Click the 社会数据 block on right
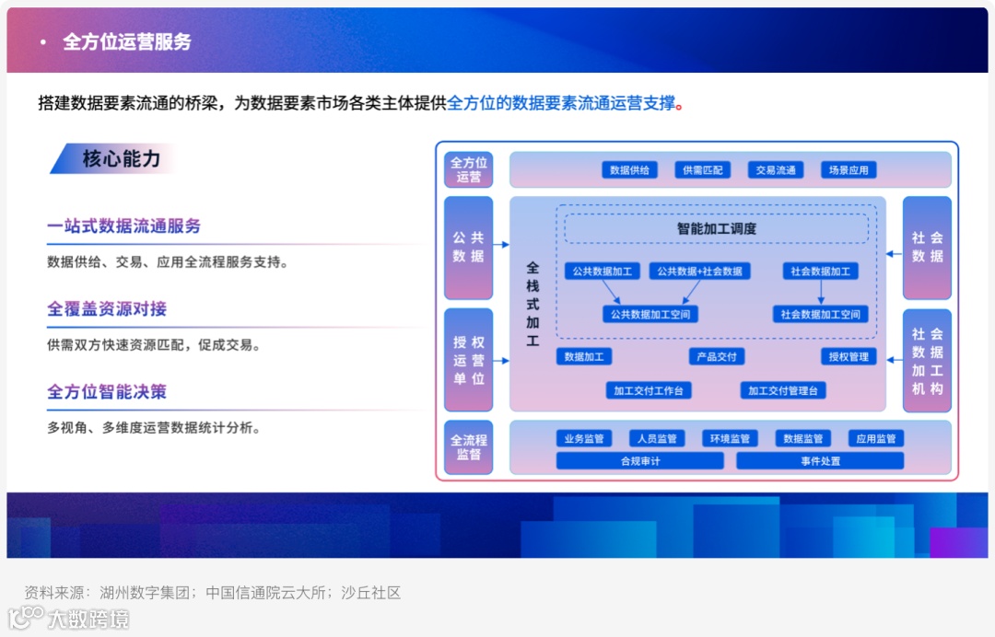This screenshot has width=995, height=637. (x=927, y=248)
